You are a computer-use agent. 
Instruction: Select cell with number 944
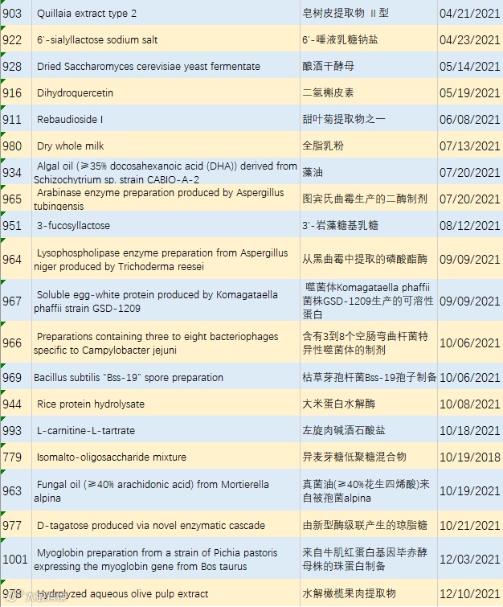pyautogui.click(x=16, y=404)
